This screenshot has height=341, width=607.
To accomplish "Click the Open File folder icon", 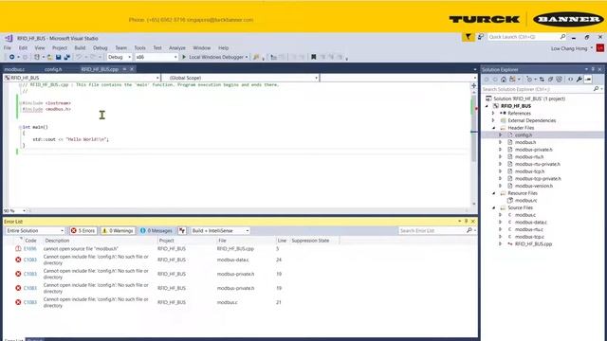I will (x=49, y=57).
